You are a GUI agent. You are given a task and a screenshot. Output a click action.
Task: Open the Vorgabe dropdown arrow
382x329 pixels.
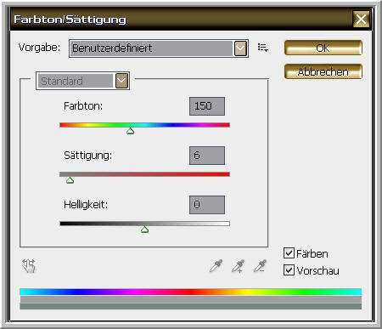click(x=240, y=48)
